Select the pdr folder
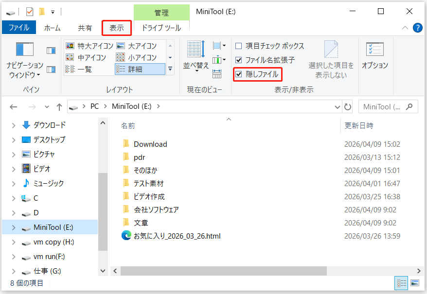Screen dimensions: 427x294 tap(139, 157)
